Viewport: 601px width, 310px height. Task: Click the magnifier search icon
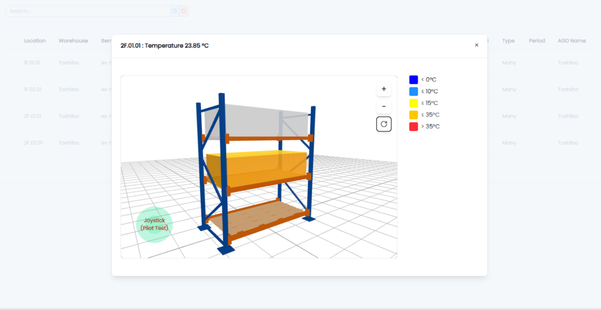(x=174, y=11)
